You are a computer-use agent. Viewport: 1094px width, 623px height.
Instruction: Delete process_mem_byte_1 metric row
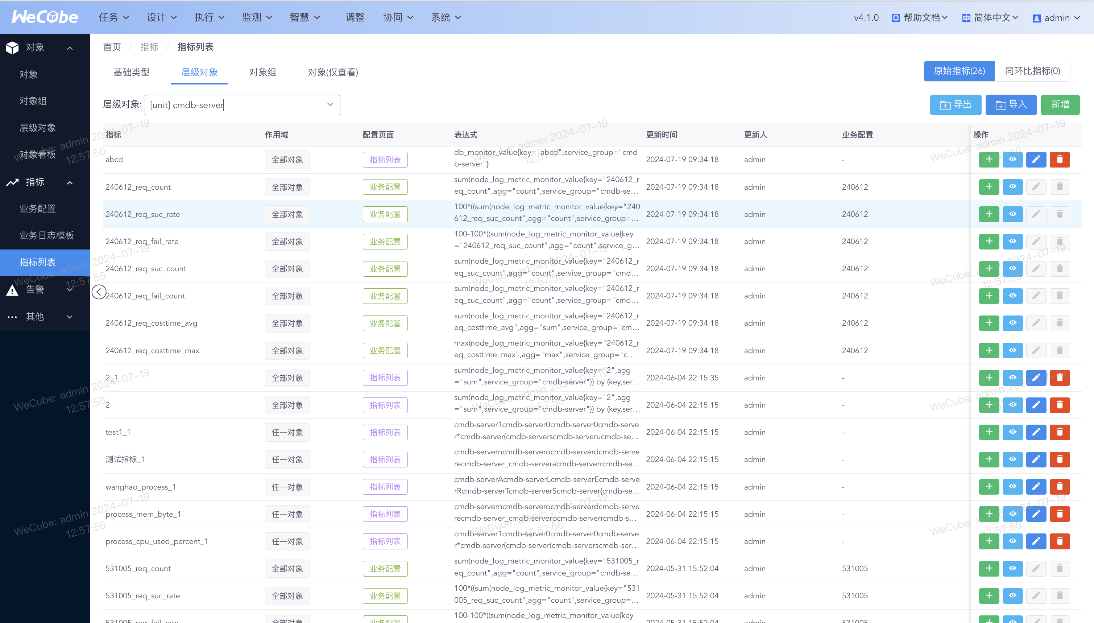pos(1059,514)
